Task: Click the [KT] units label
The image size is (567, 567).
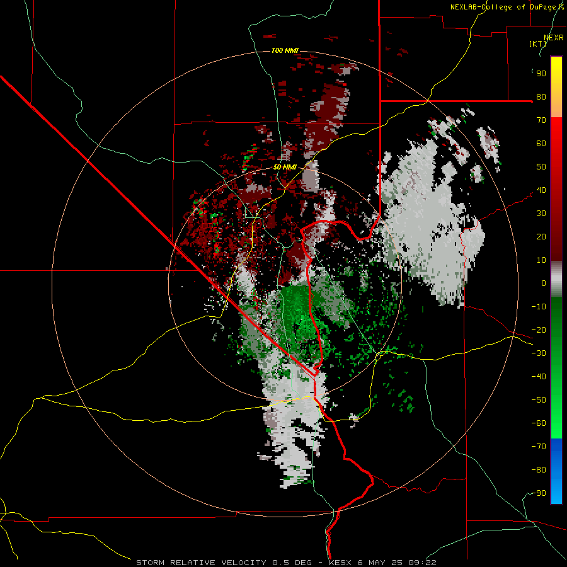Action: pyautogui.click(x=537, y=43)
